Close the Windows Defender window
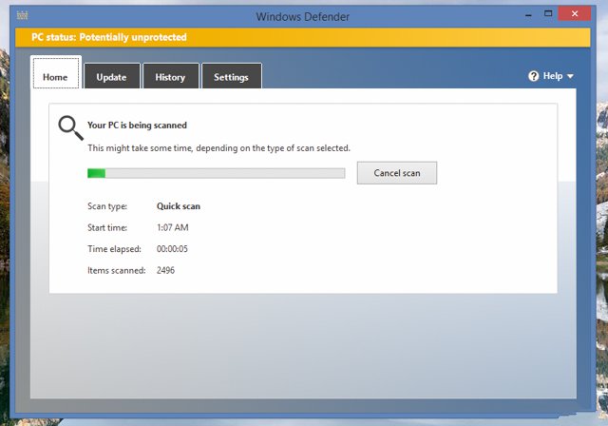 click(x=575, y=14)
